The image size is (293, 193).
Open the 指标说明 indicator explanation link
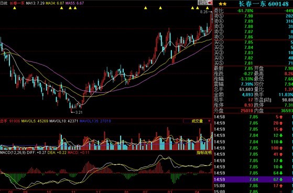[x=204, y=153]
